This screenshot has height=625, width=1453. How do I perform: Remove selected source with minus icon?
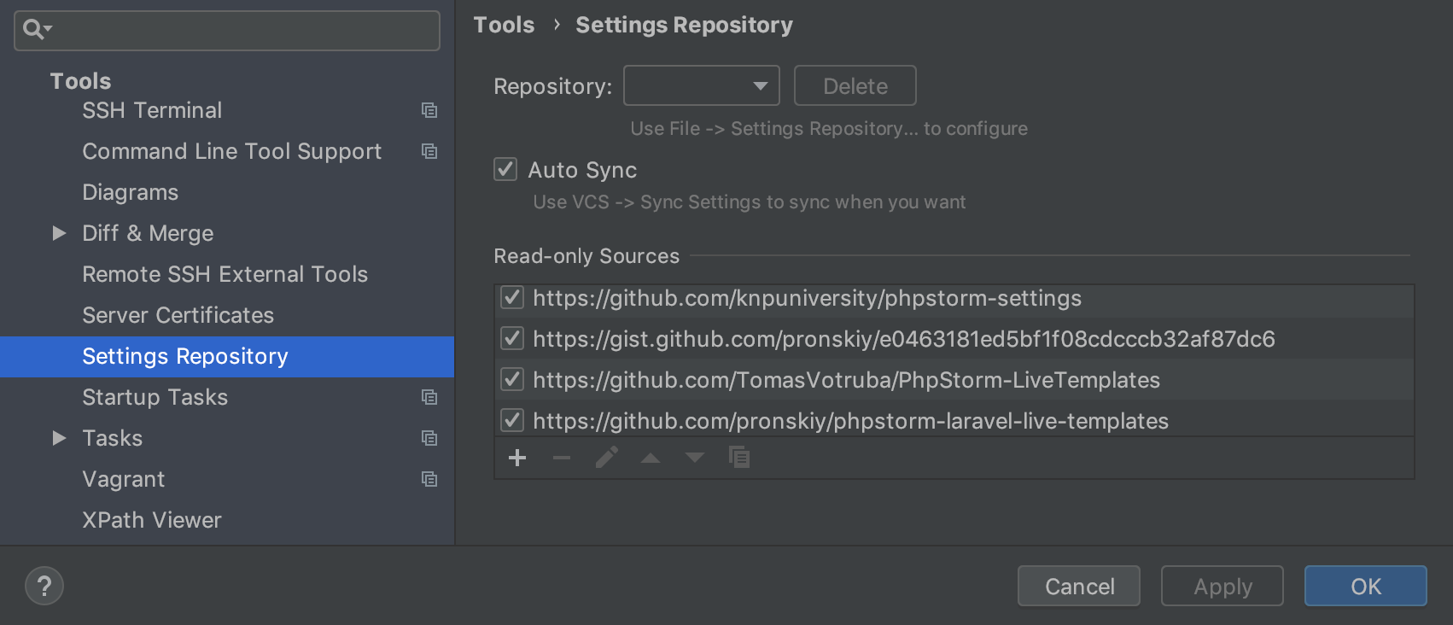[562, 458]
